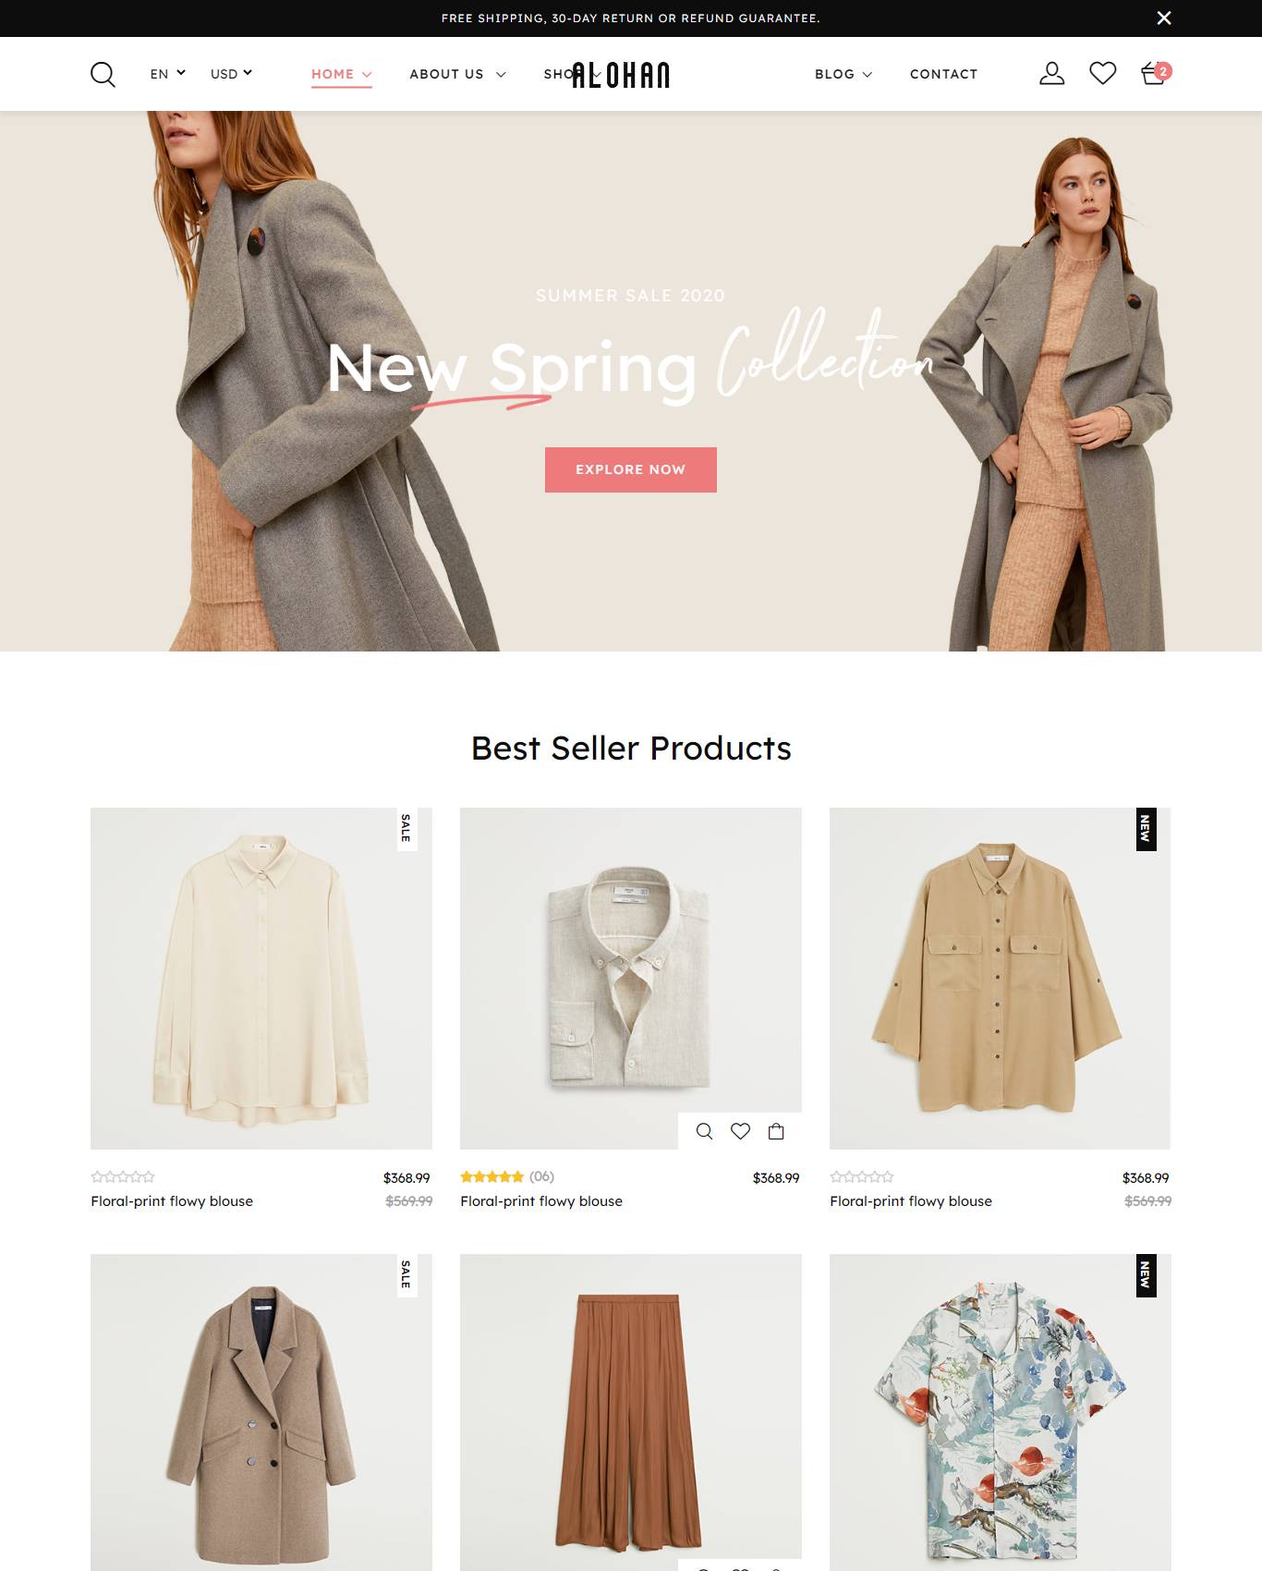1262x1571 pixels.
Task: Open the user account icon
Action: point(1051,73)
